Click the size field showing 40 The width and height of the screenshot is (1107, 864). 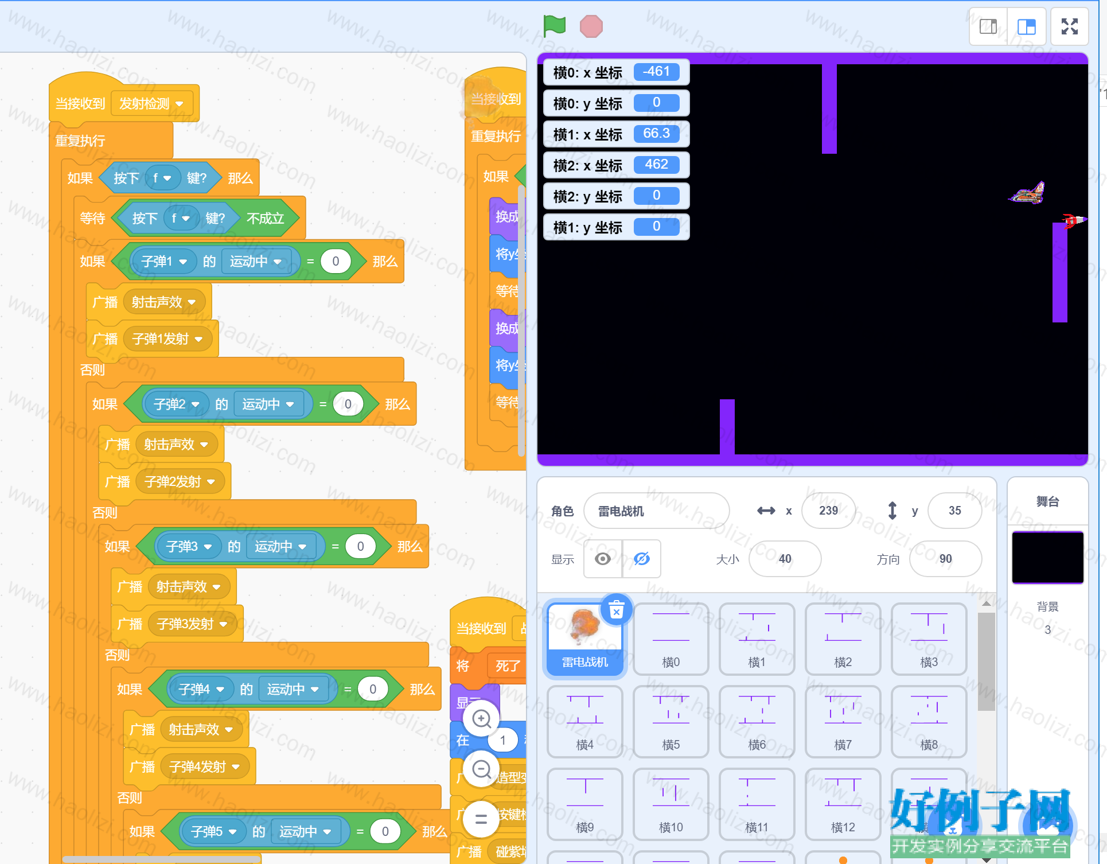click(785, 559)
